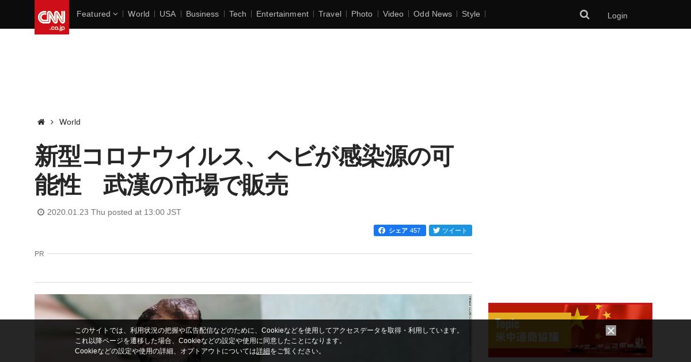Open the Entertainment section
Viewport: 691px width, 362px height.
click(282, 14)
